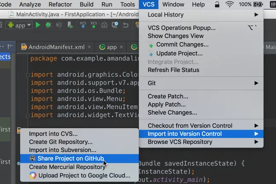The image size is (276, 184).
Task: Open the Help menu
Action: click(x=198, y=4)
